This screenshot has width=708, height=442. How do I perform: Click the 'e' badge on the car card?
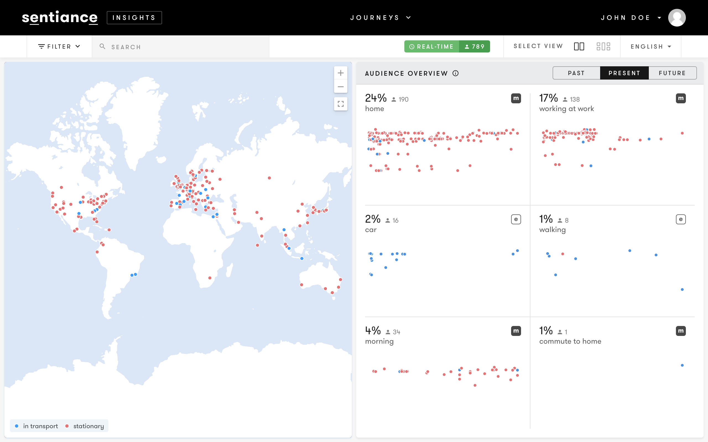click(x=516, y=219)
